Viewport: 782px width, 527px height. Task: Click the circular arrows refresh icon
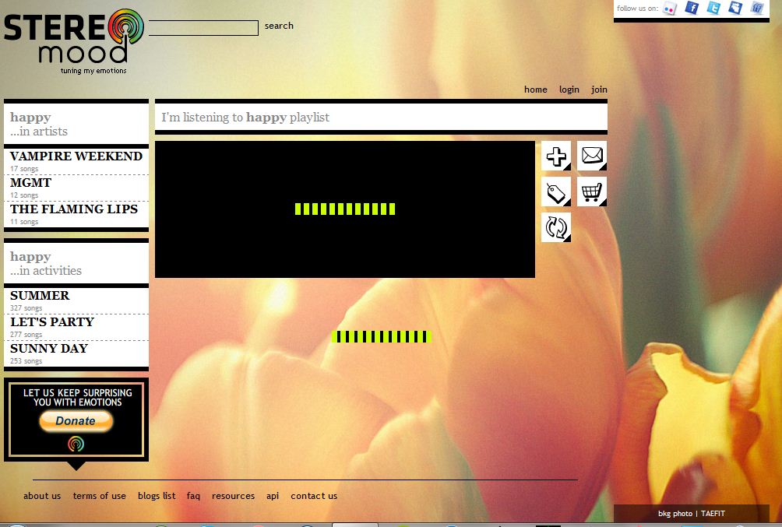555,227
